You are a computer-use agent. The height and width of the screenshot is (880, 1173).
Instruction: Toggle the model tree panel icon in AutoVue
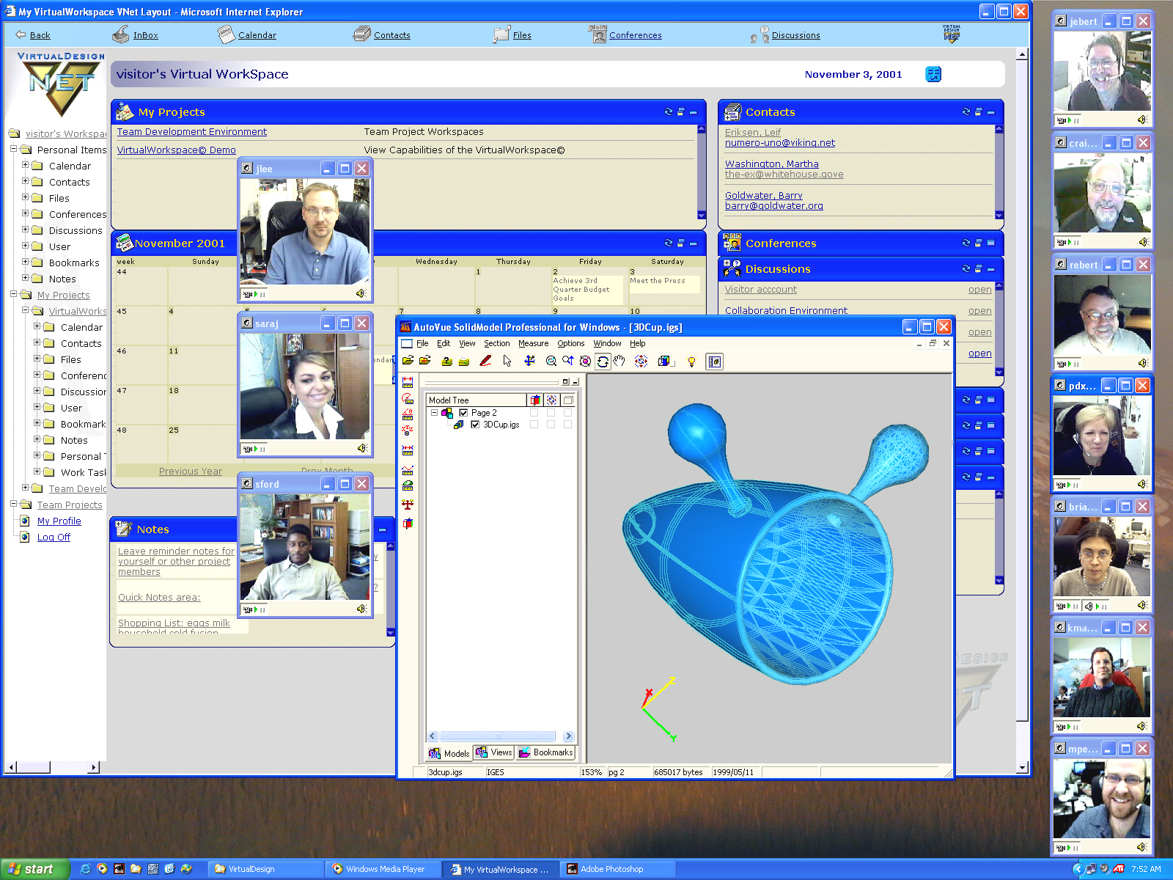pos(714,362)
